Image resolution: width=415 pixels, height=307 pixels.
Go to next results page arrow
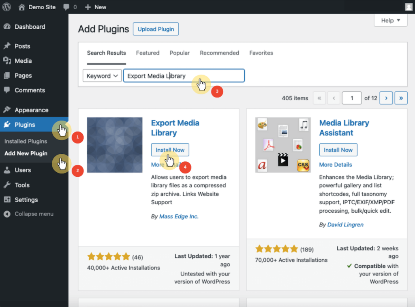pyautogui.click(x=386, y=98)
